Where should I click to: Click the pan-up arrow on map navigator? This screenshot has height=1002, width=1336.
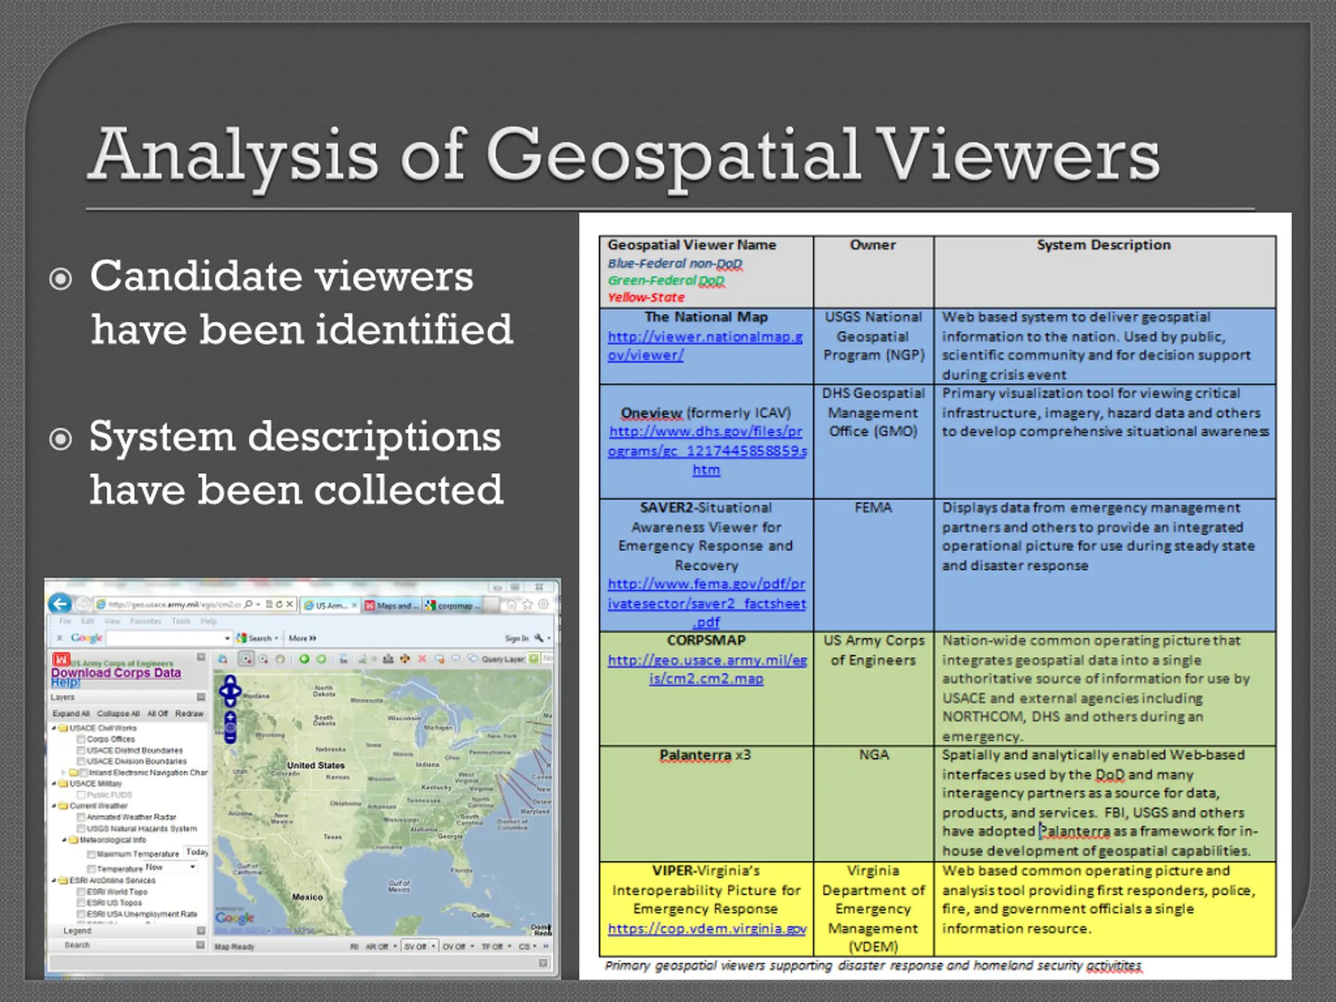(230, 680)
